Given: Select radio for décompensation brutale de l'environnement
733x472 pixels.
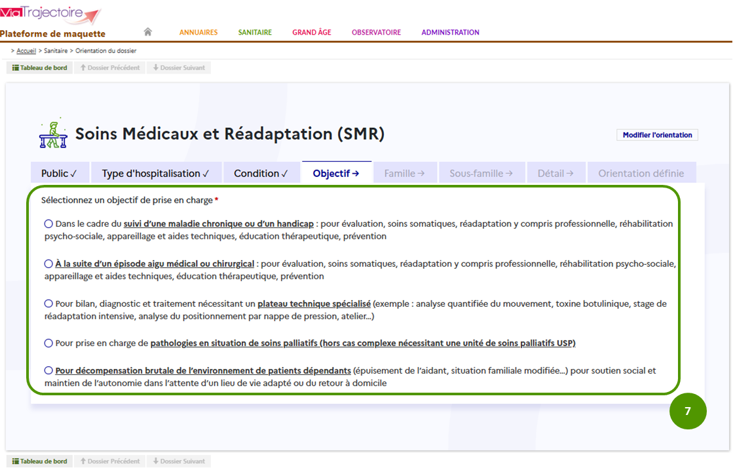Looking at the screenshot, I should 48,370.
